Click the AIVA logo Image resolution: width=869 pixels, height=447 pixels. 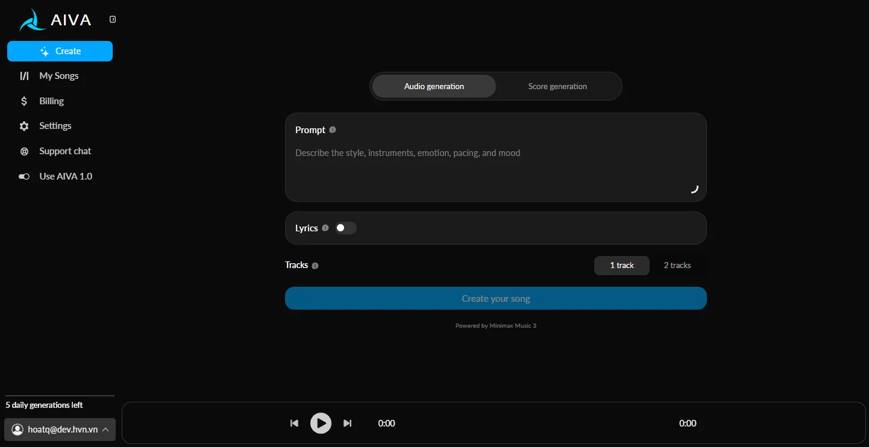click(55, 20)
